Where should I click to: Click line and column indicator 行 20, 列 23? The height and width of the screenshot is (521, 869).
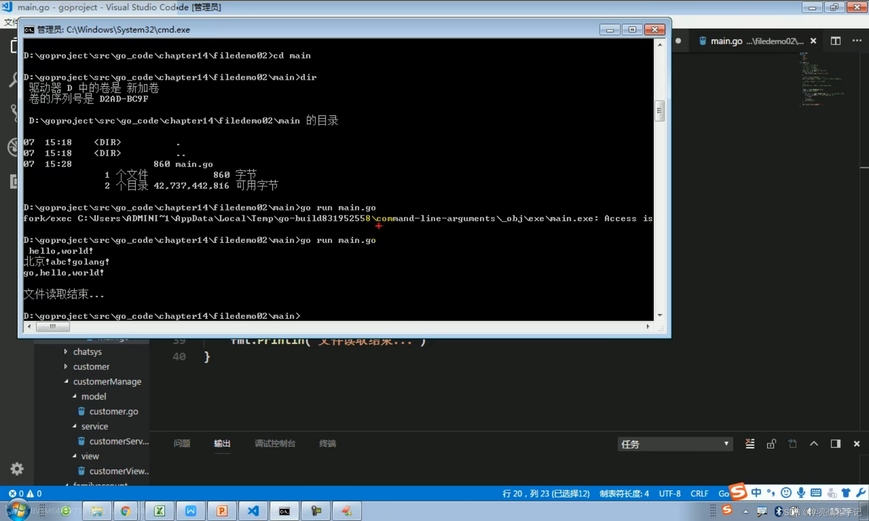(546, 494)
